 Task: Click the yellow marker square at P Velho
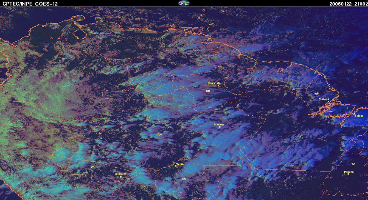(x=176, y=166)
